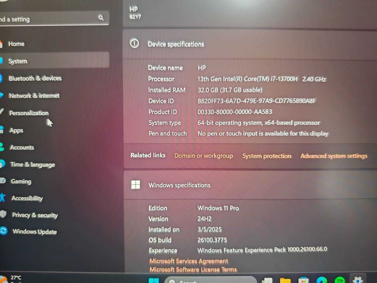Click the taskbar Search box
The height and width of the screenshot is (283, 377).
[x=211, y=280]
